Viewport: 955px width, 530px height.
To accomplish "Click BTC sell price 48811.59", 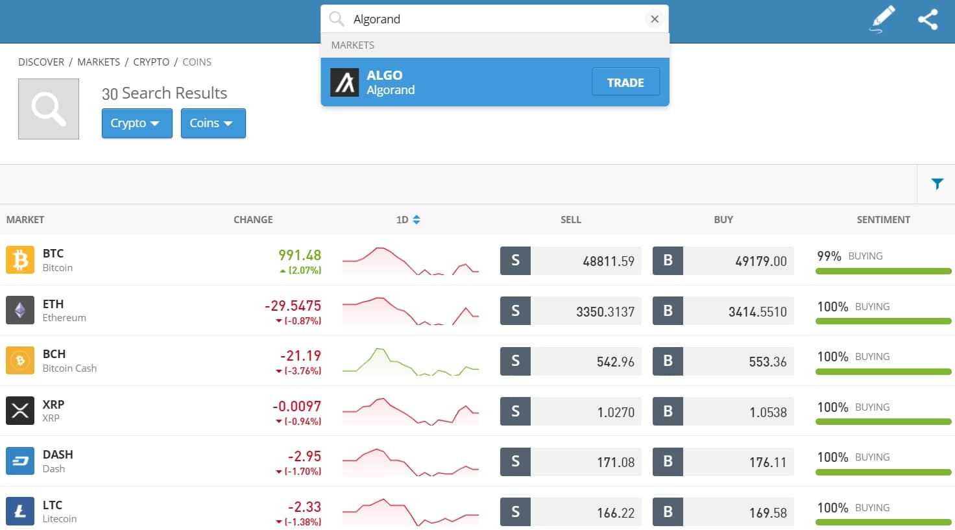I will [x=609, y=261].
